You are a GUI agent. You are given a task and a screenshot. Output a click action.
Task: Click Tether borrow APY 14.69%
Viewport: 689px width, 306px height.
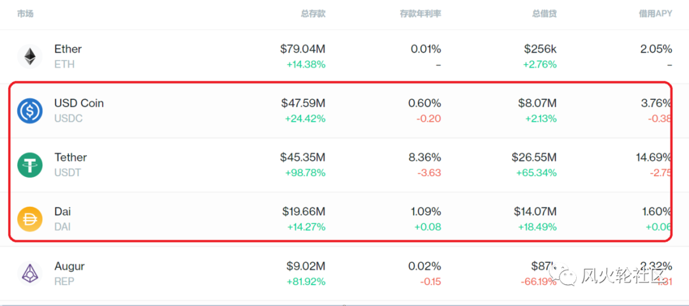654,157
